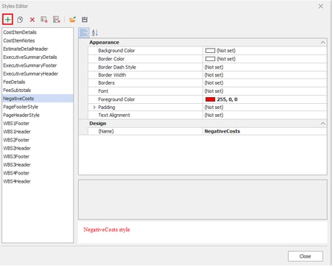Collapse the Appearance category

(323, 43)
